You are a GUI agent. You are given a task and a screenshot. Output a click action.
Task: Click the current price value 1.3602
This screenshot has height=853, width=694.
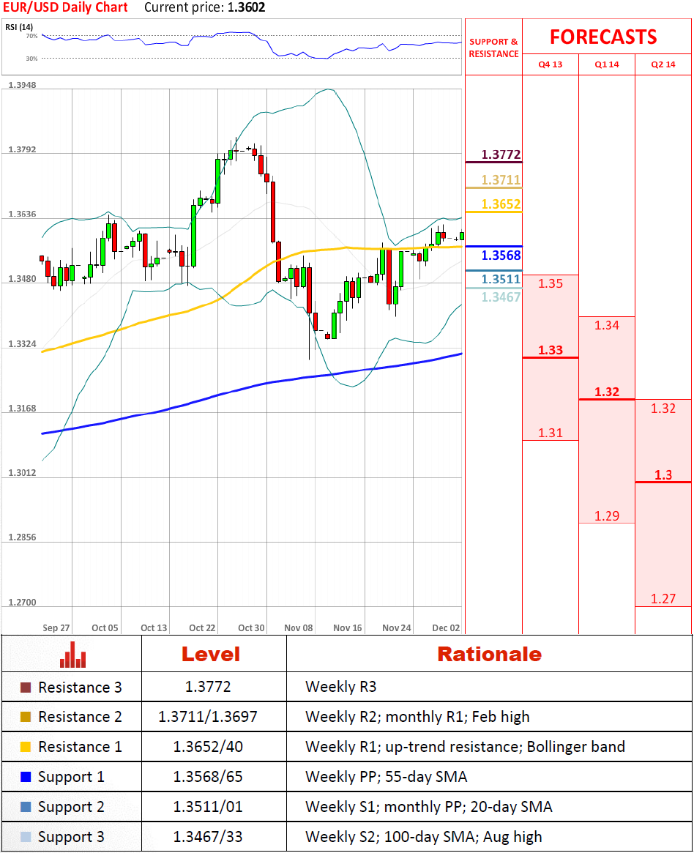tap(247, 7)
